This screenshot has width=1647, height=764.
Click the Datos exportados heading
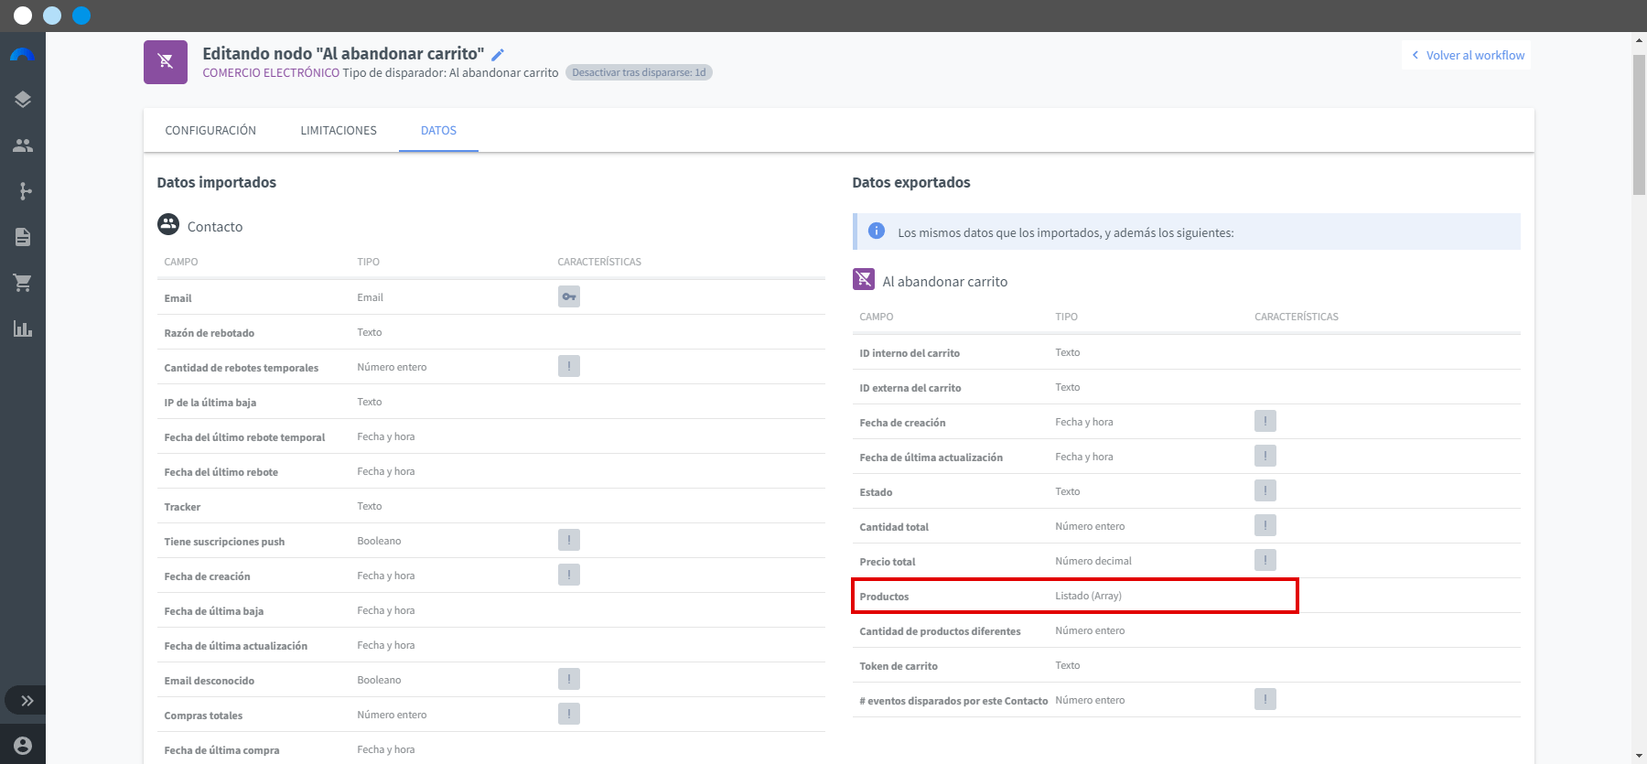911,182
